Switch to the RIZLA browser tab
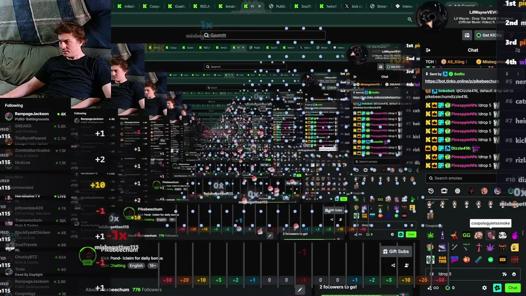526x296 pixels. 203,6
